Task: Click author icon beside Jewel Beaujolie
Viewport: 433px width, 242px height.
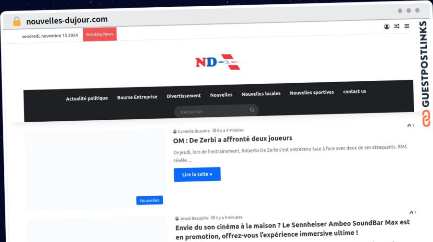Action: (x=177, y=218)
